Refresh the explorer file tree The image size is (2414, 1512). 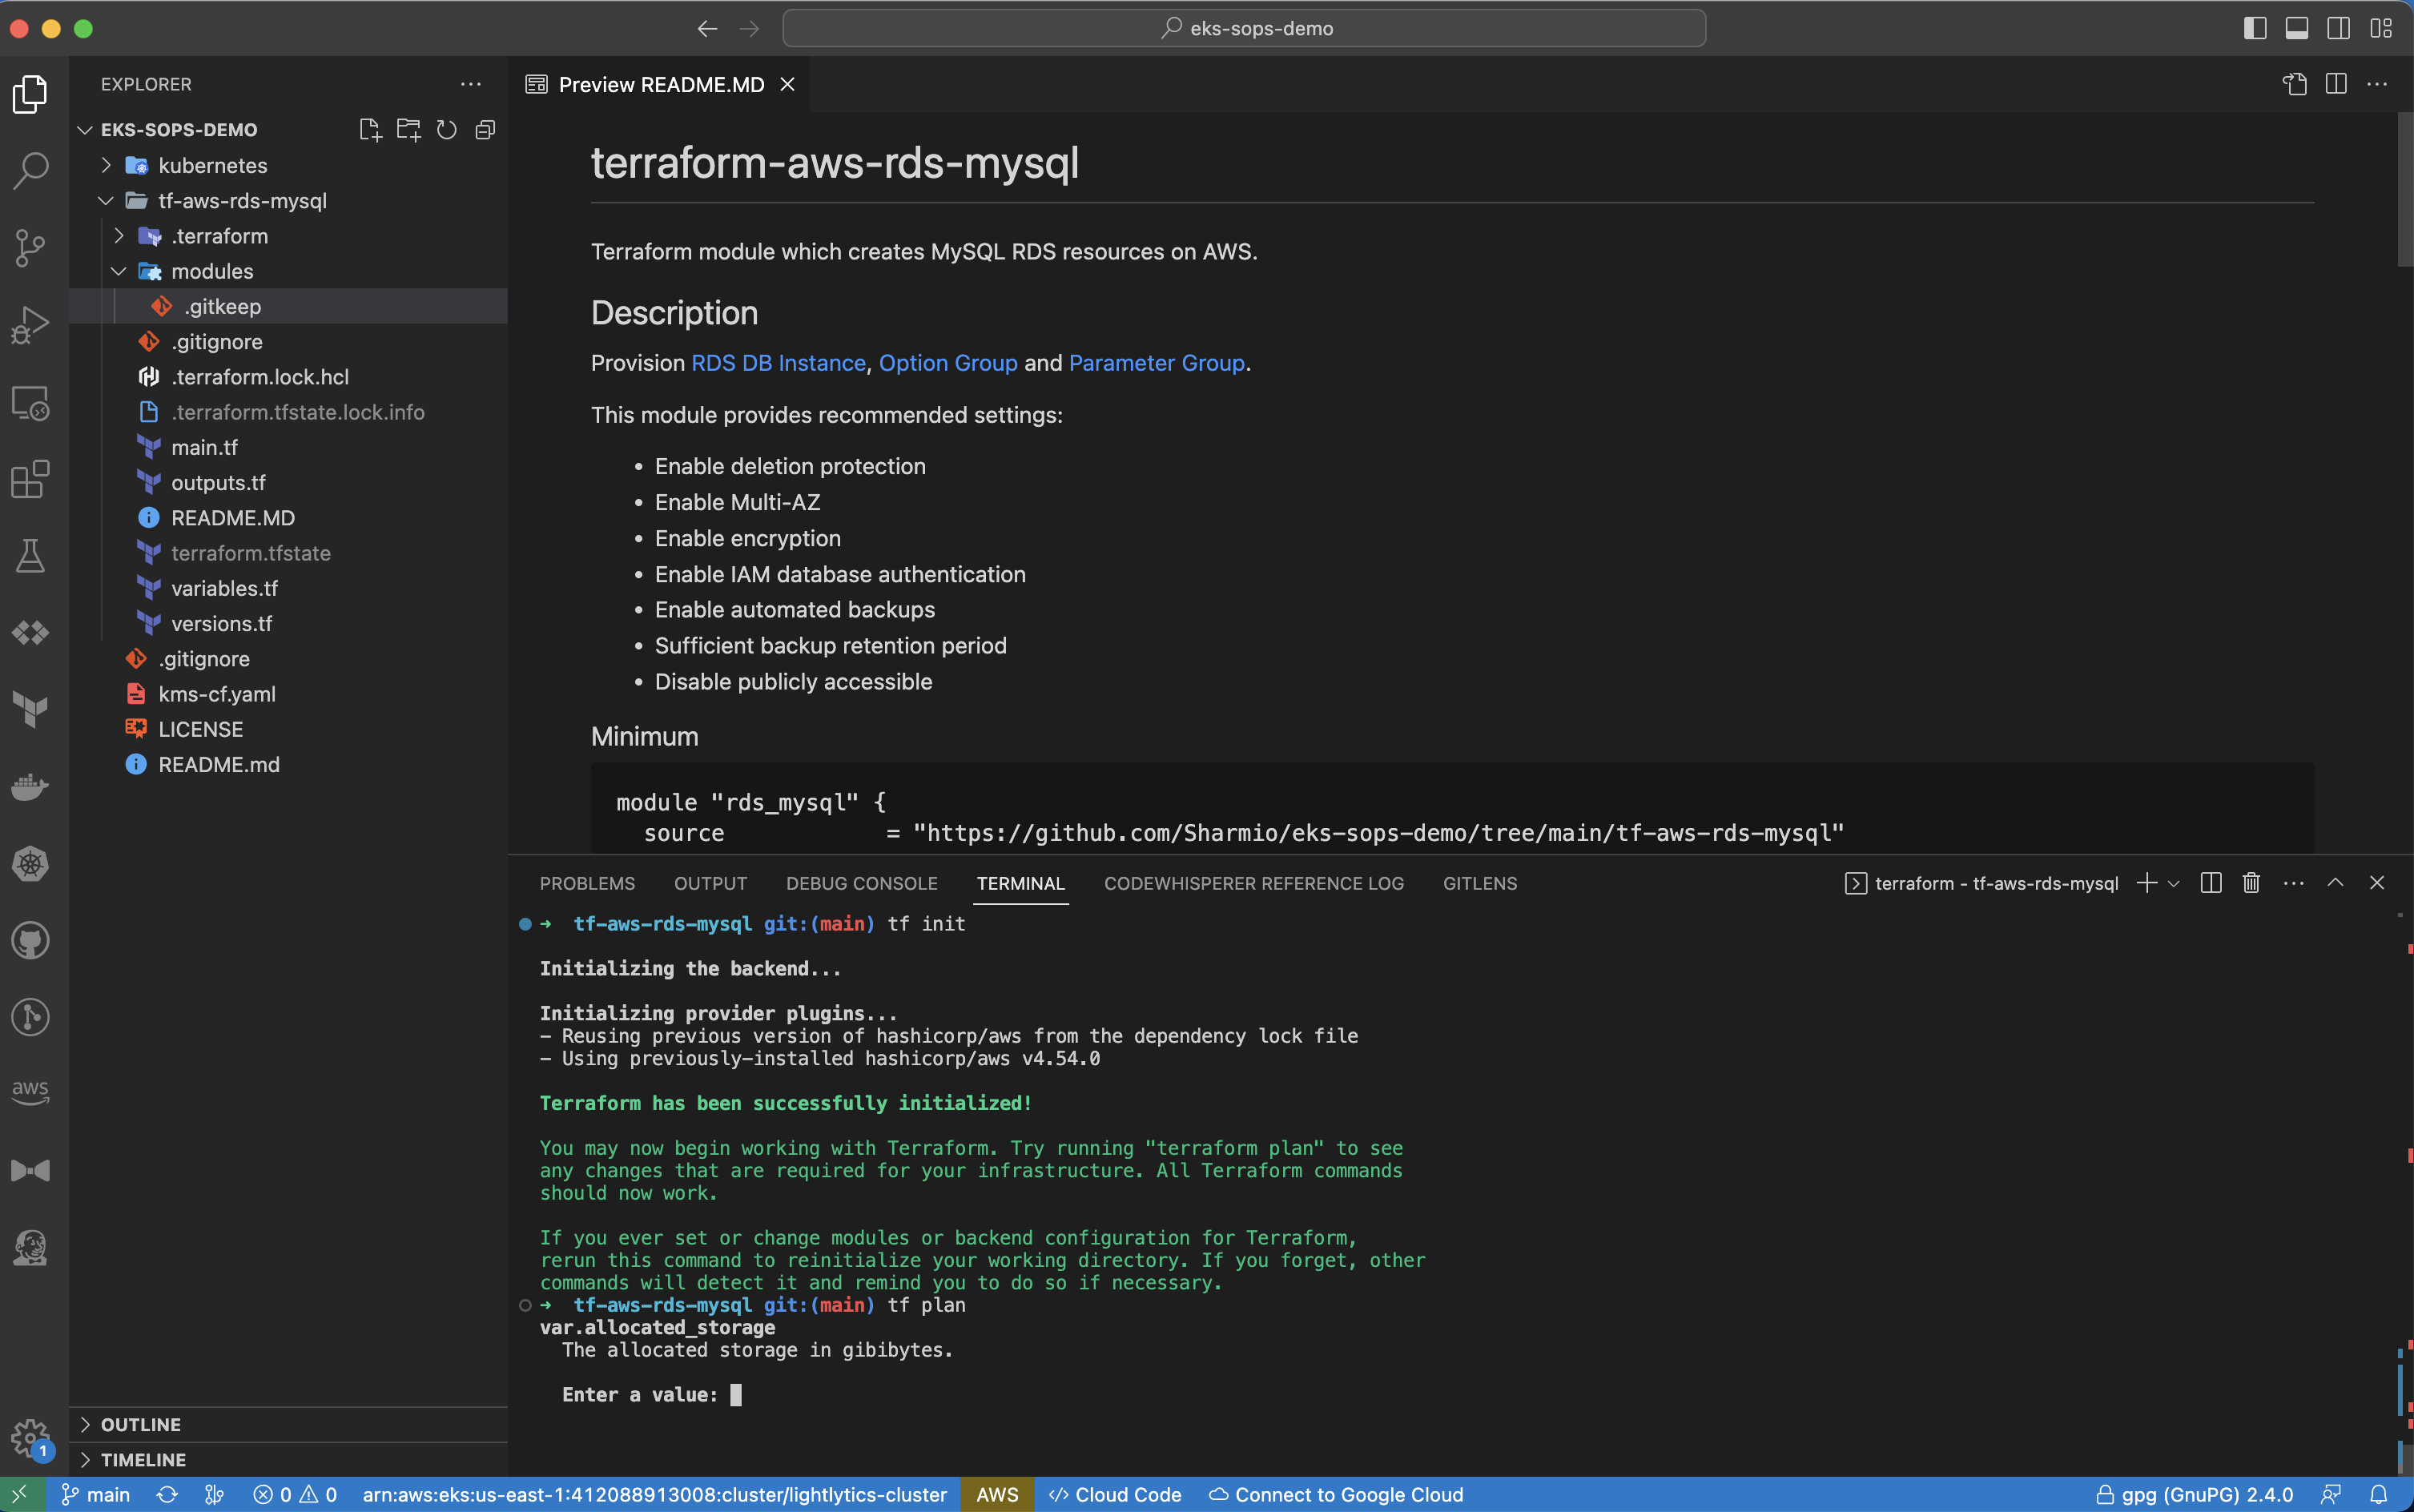pos(447,130)
